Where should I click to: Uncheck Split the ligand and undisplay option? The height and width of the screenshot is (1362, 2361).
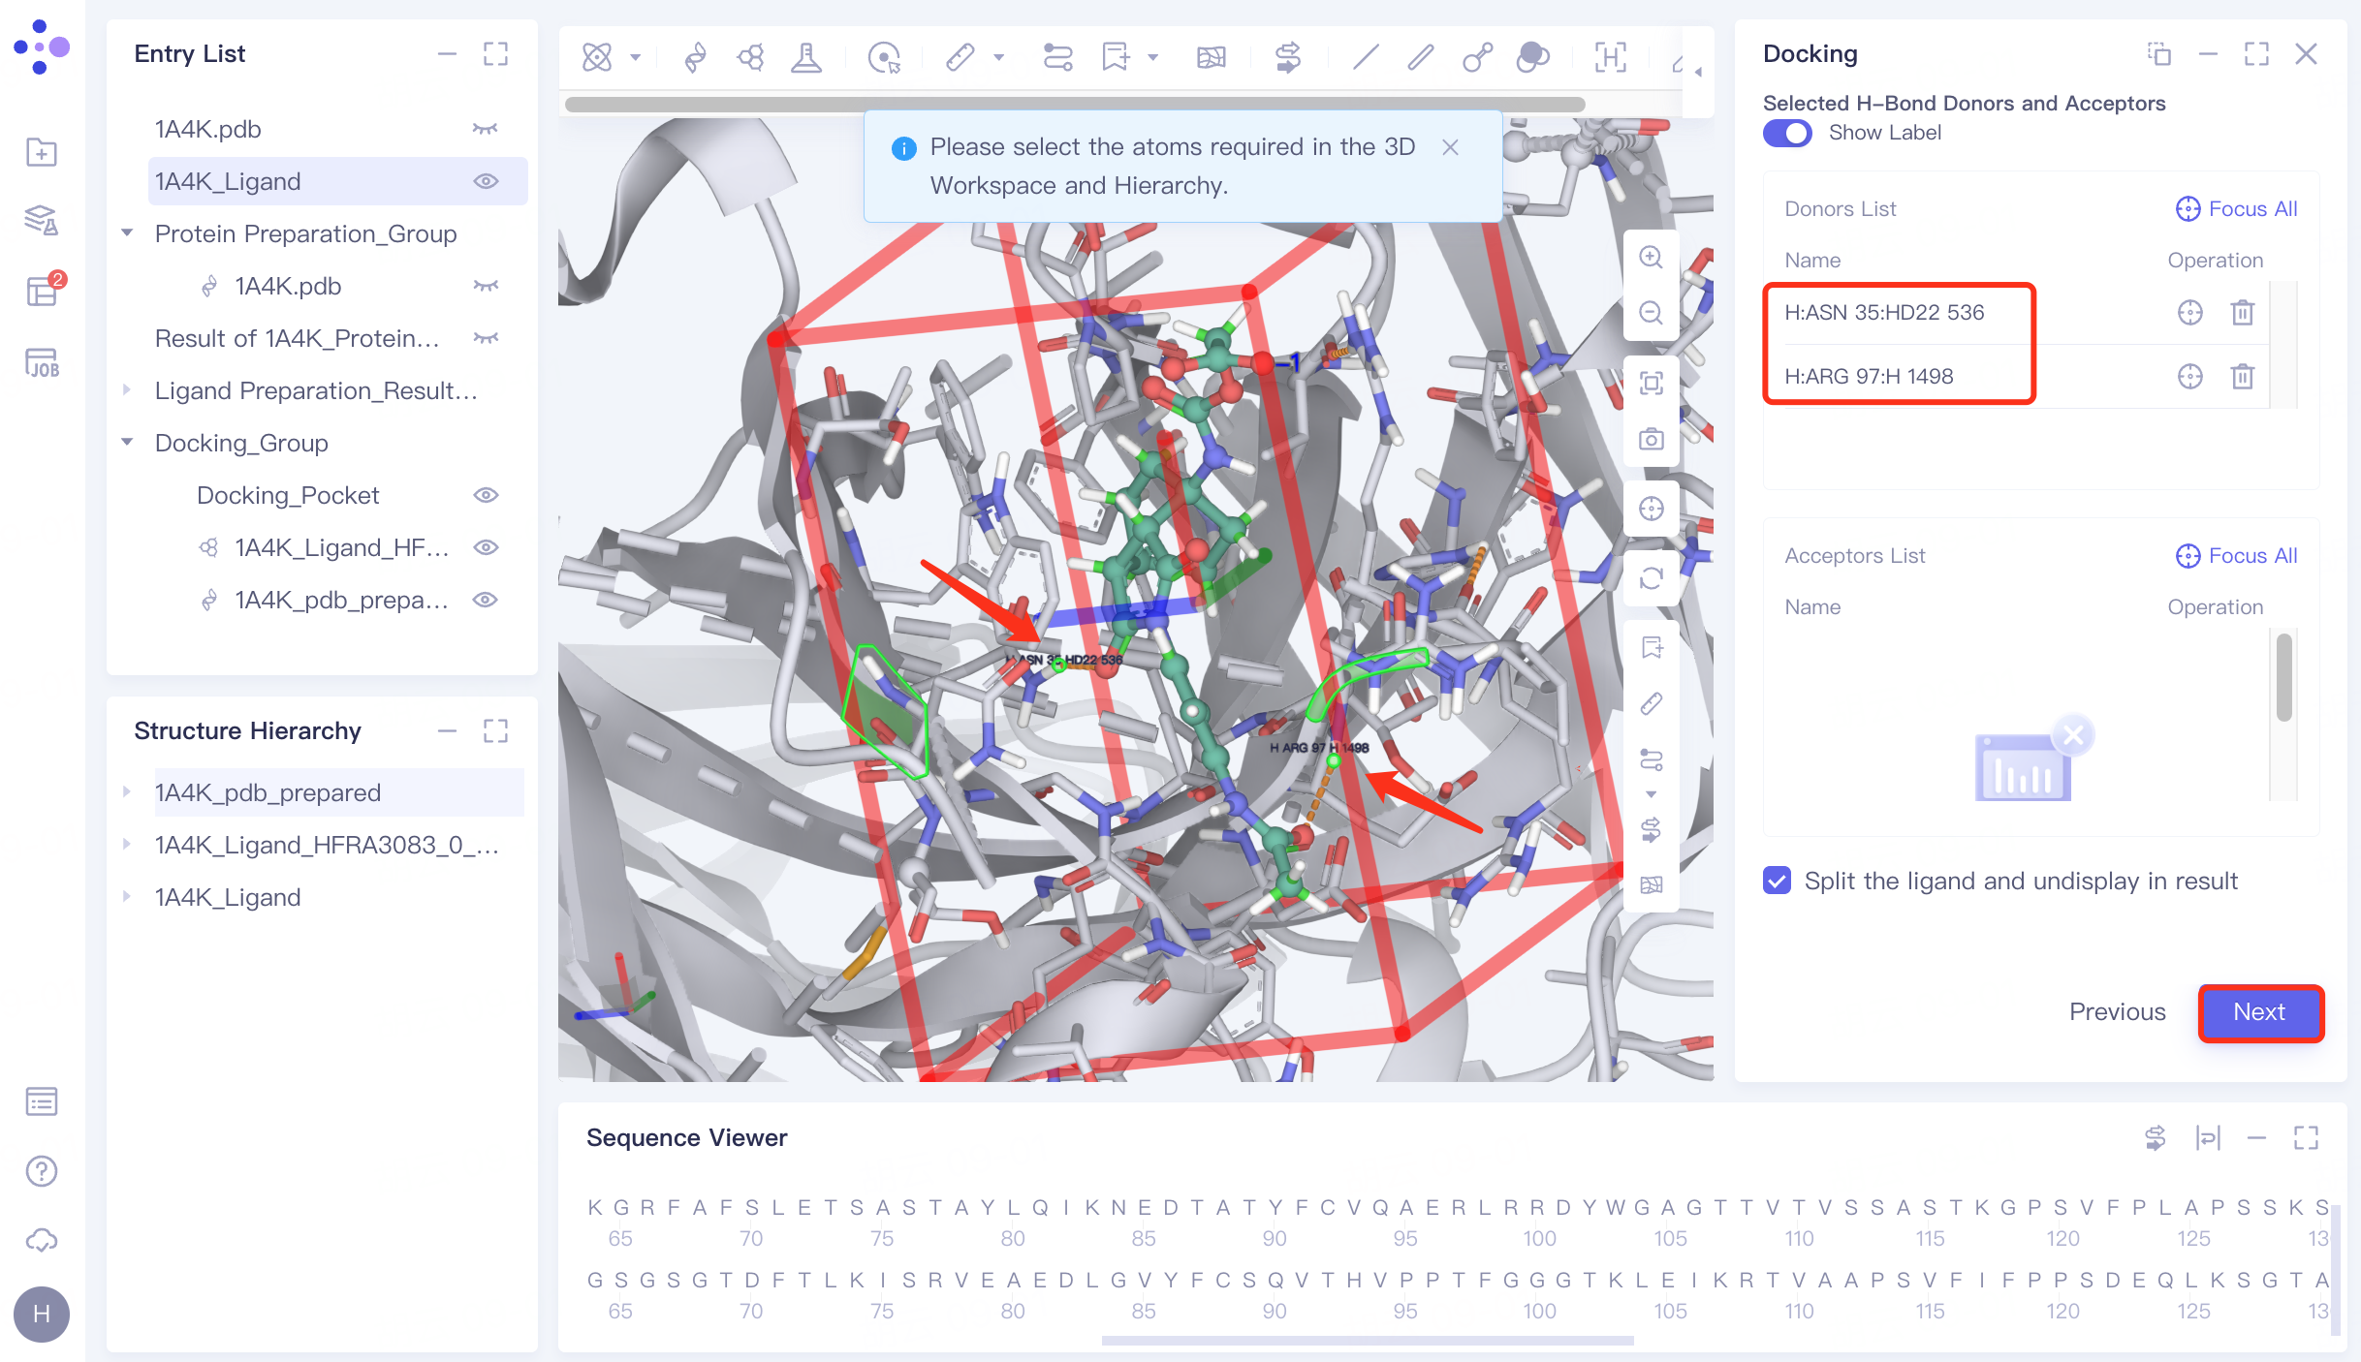(1777, 881)
